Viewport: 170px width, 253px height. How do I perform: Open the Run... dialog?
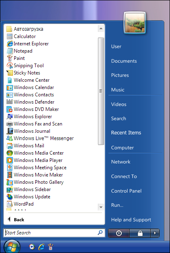(117, 205)
